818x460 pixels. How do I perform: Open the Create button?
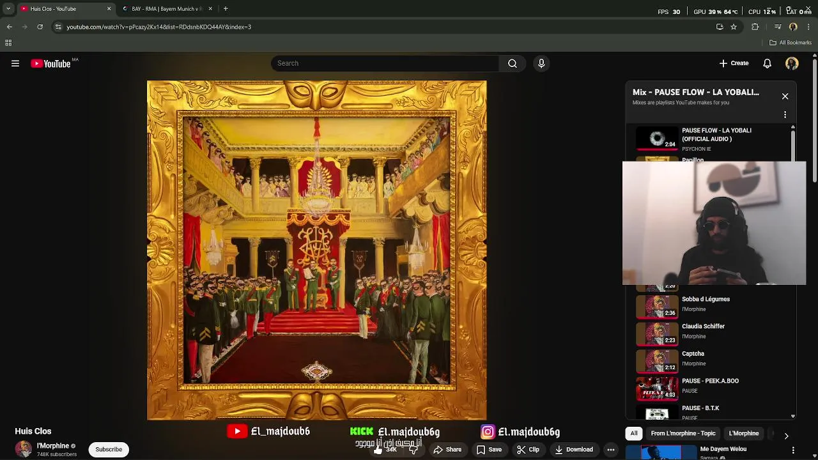click(734, 63)
